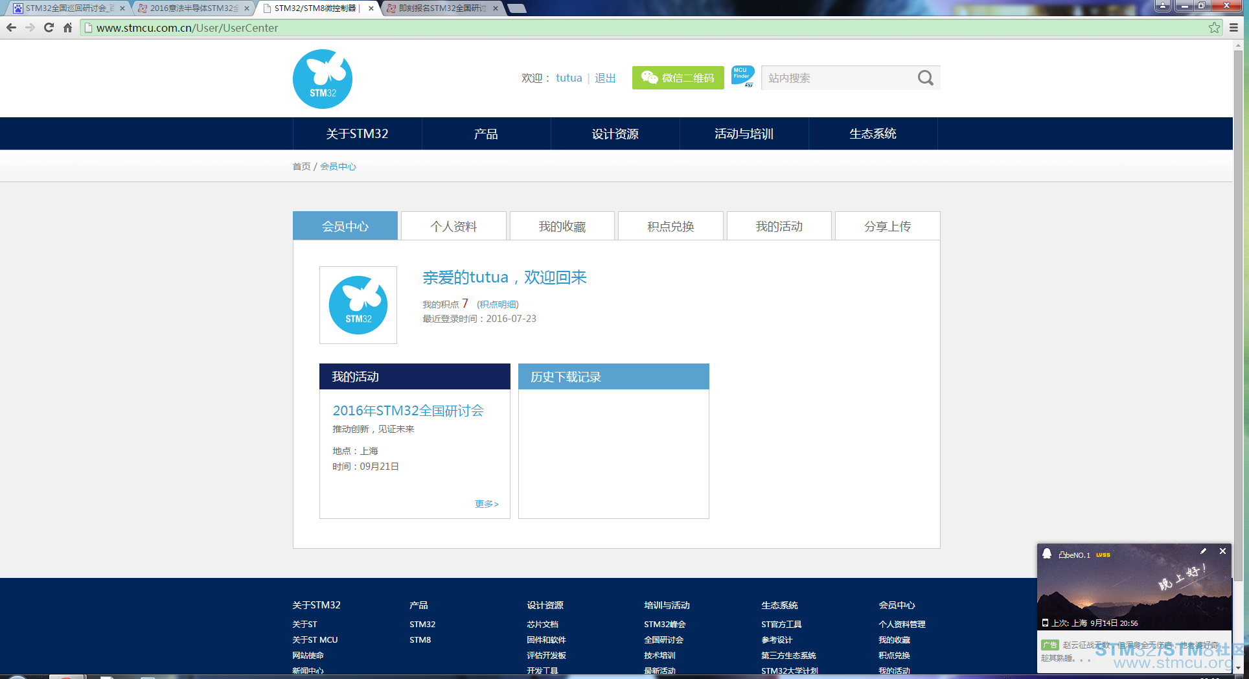Open the 生态系统 navigation menu
Viewport: 1249px width, 679px height.
(x=873, y=133)
